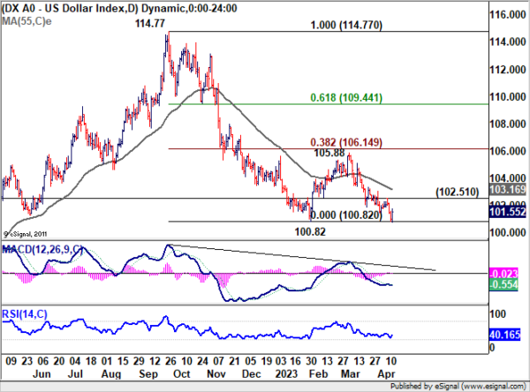Click the 114.77 peak price label
The height and width of the screenshot is (392, 530).
pos(151,24)
